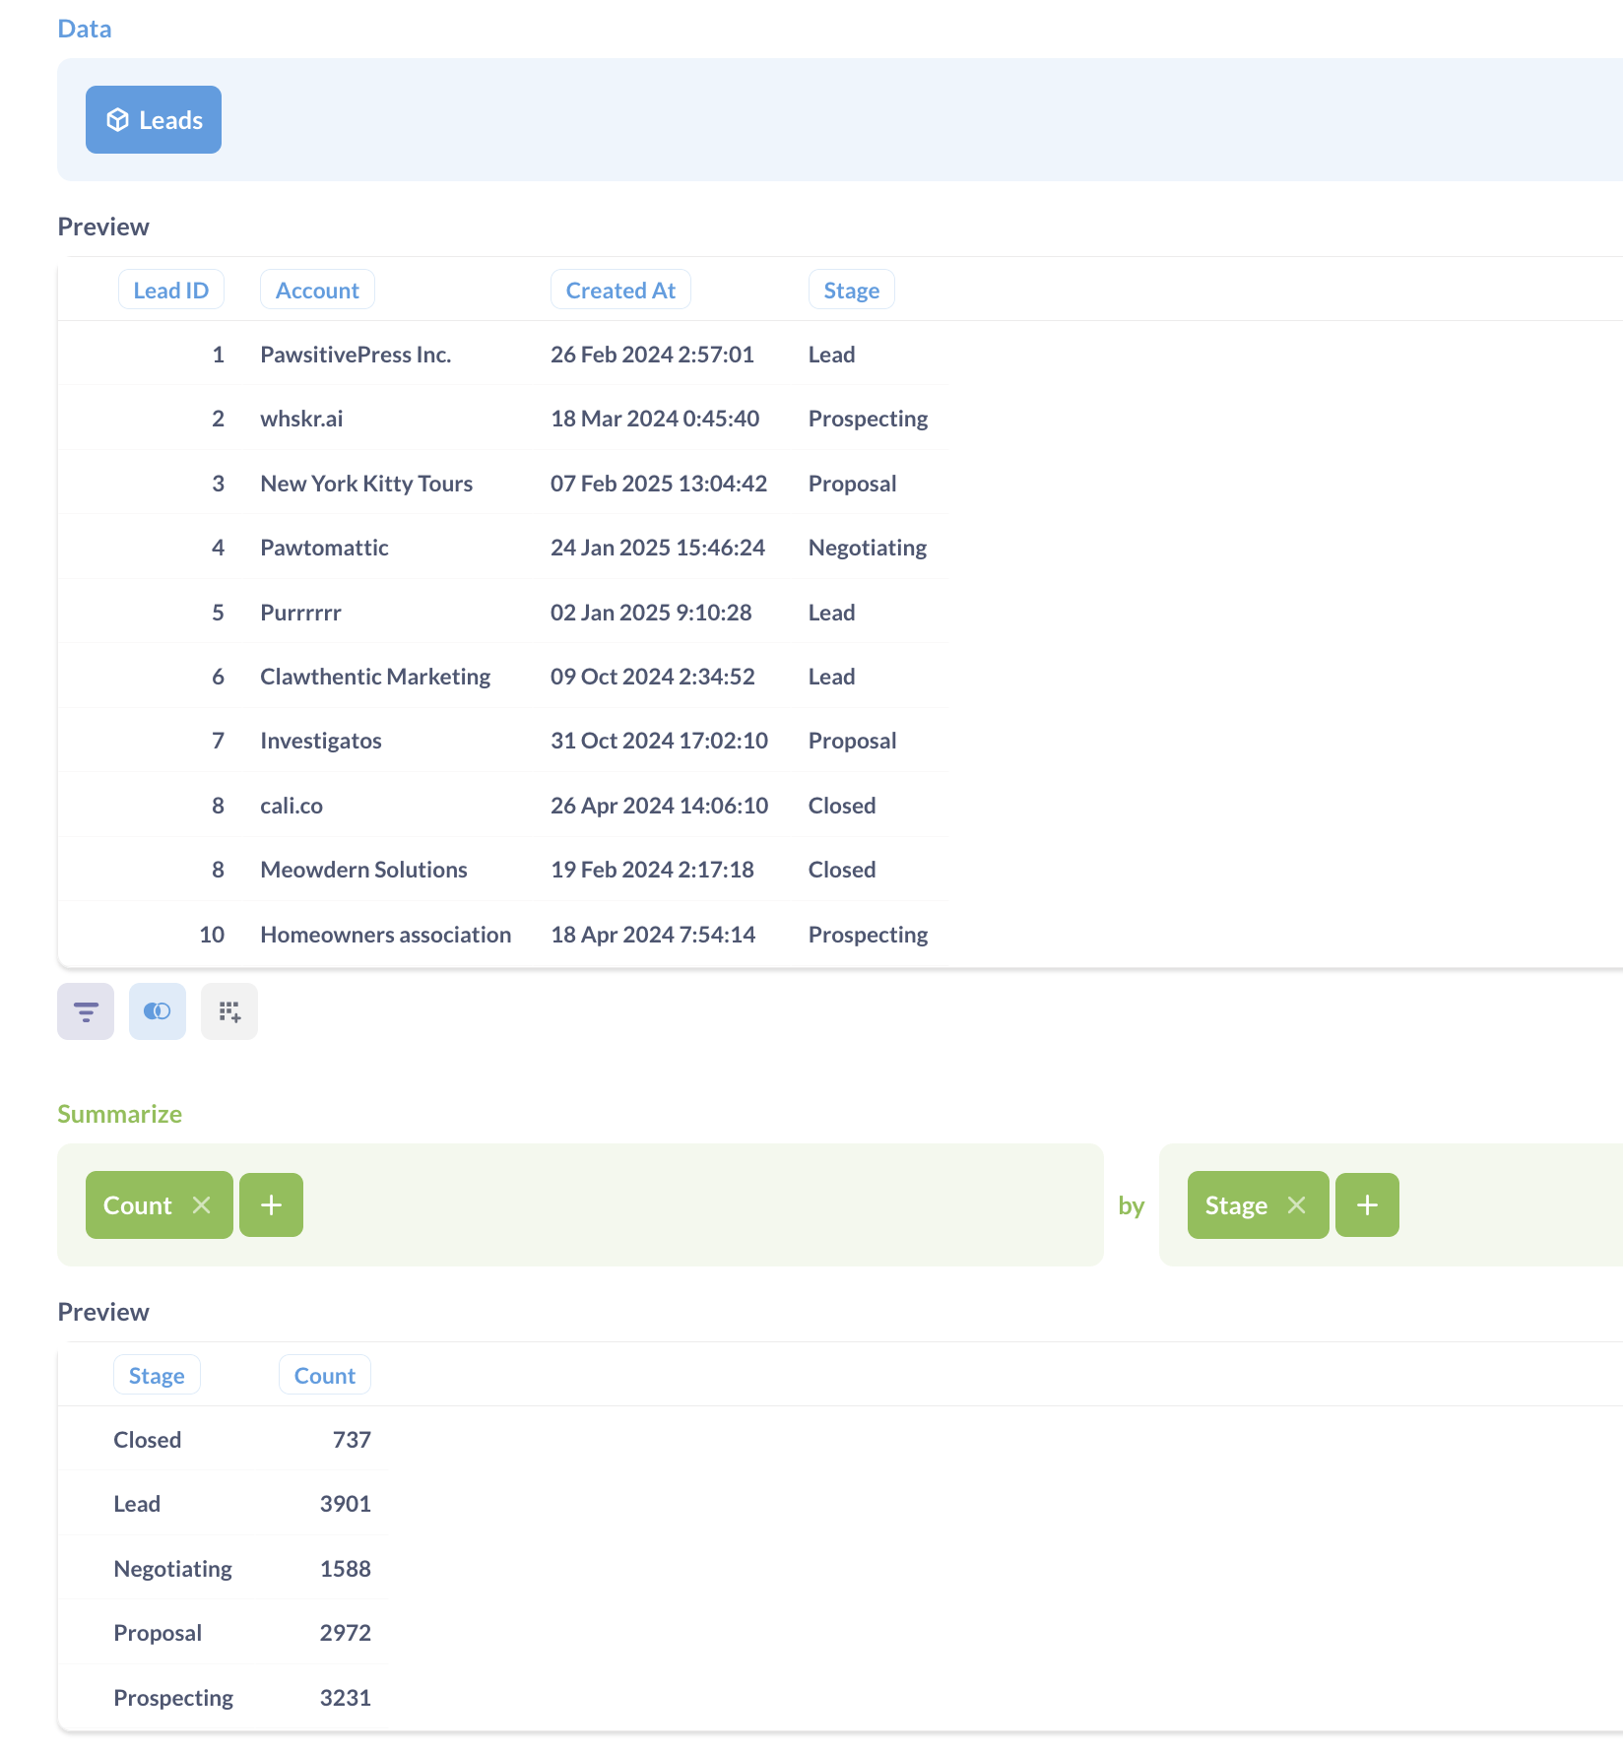This screenshot has width=1623, height=1753.
Task: Click the New York Kitty Tours row
Action: click(x=366, y=483)
